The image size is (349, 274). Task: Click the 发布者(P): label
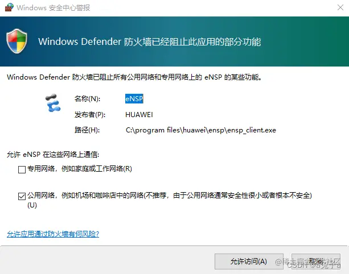point(90,115)
